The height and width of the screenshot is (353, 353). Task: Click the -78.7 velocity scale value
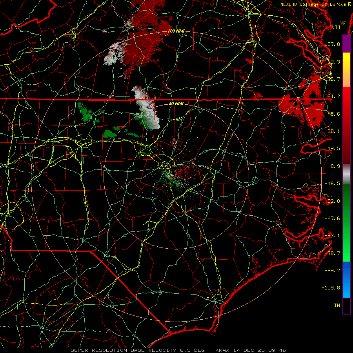point(332,253)
